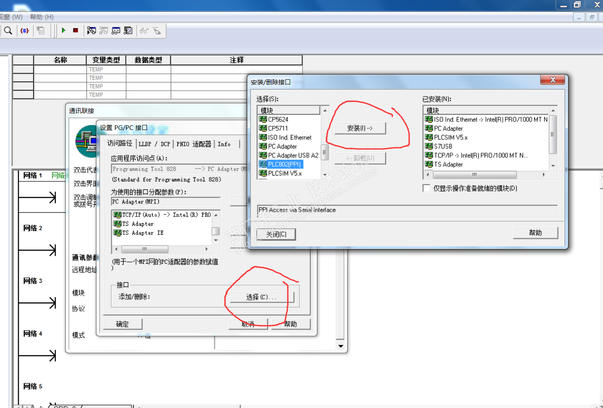Image resolution: width=603 pixels, height=408 pixels.
Task: Select CP5711 in the 选择 list
Action: pyautogui.click(x=278, y=128)
